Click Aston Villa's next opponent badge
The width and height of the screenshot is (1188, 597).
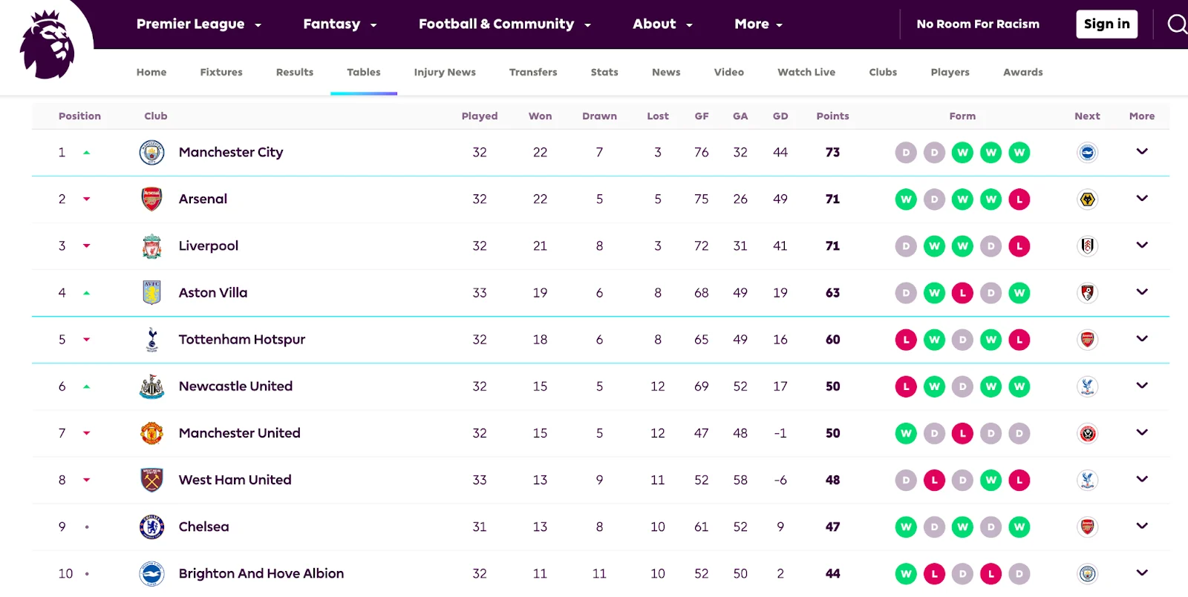point(1087,293)
